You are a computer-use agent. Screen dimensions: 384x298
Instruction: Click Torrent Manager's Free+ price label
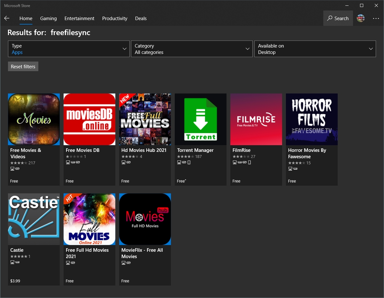(x=181, y=181)
